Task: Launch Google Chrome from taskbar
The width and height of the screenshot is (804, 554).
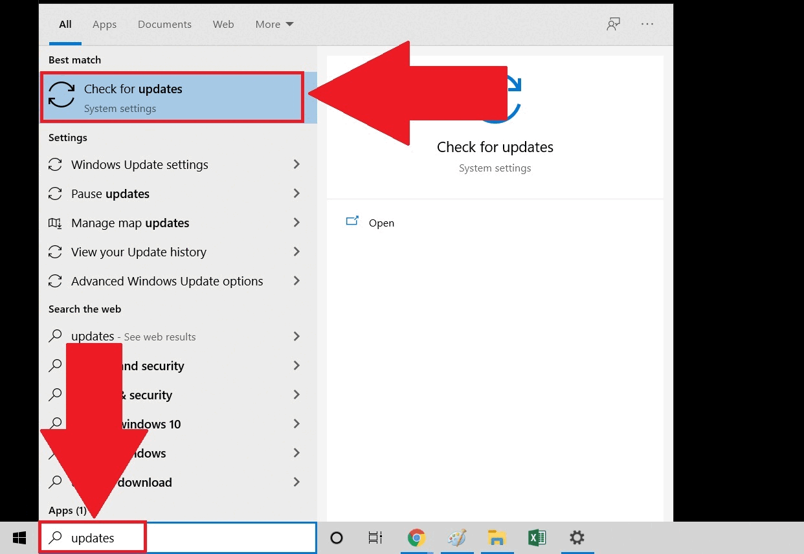Action: click(x=416, y=538)
